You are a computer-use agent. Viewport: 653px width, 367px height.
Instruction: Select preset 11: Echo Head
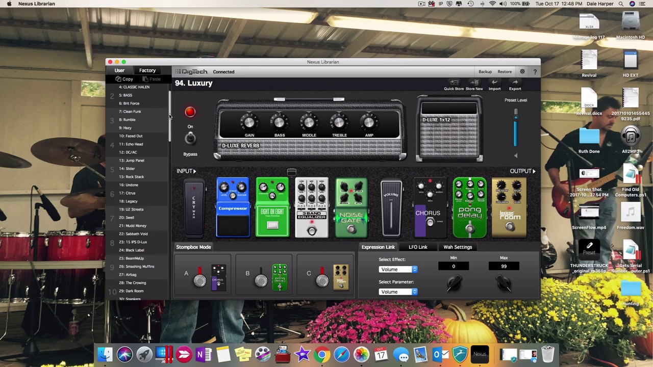131,144
